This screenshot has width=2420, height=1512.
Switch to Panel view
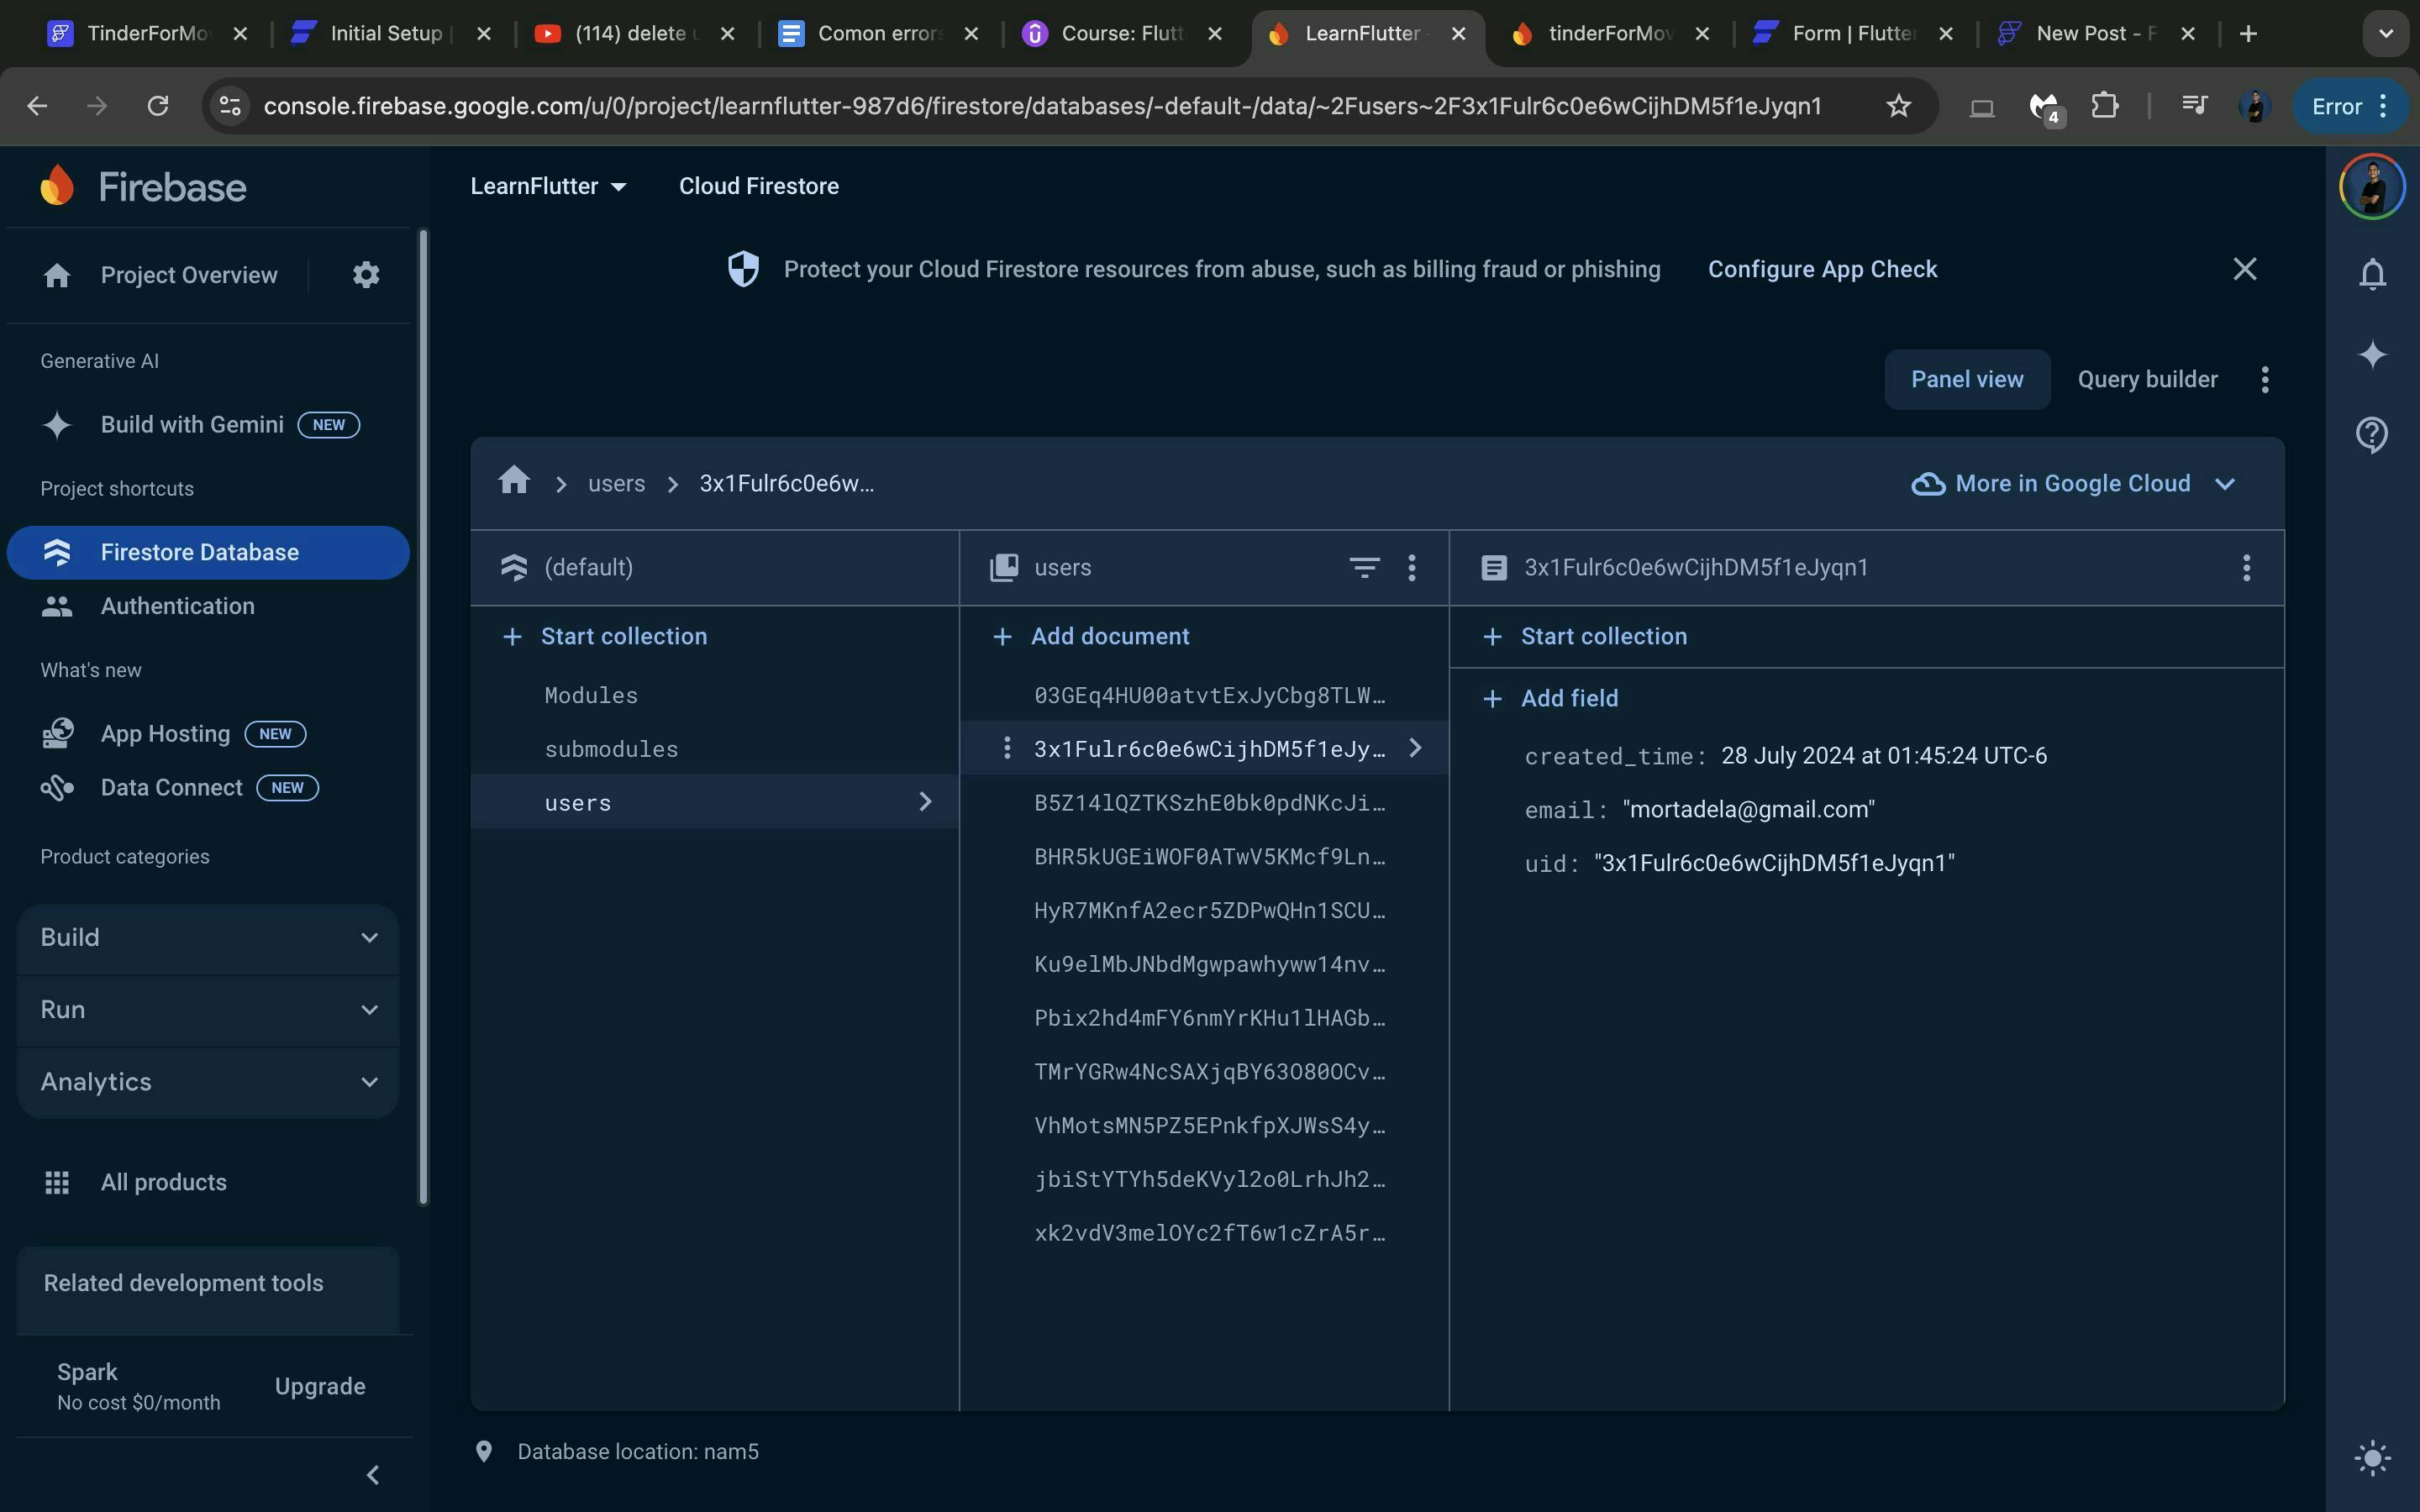(1966, 379)
